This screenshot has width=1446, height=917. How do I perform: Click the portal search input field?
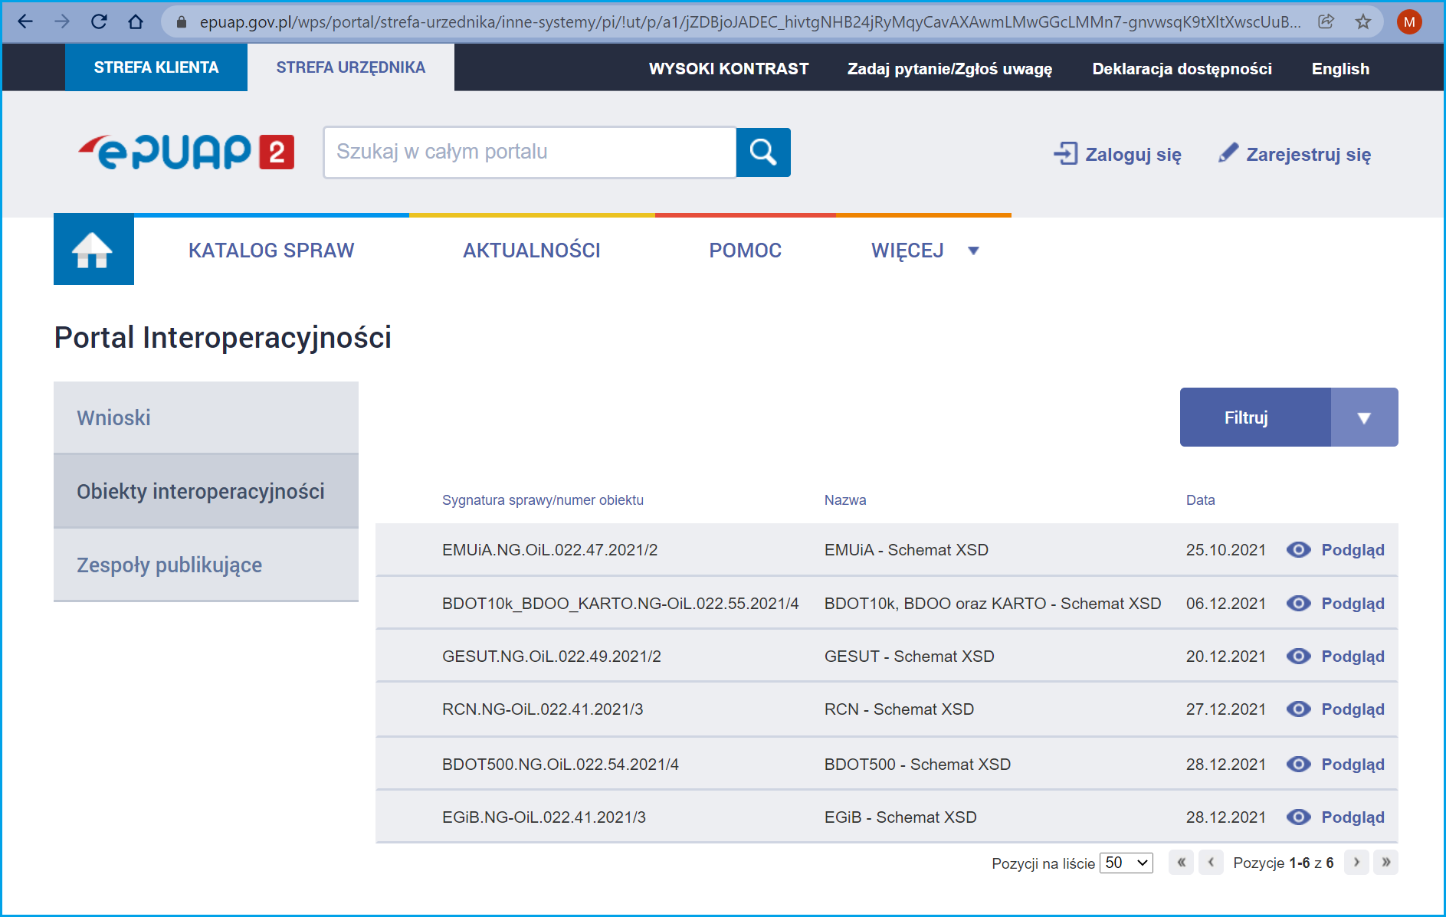pos(530,152)
